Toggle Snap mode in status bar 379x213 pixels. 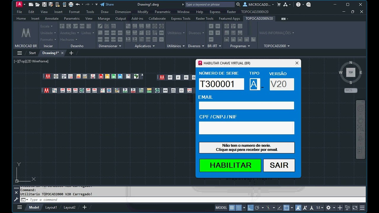pos(238,208)
